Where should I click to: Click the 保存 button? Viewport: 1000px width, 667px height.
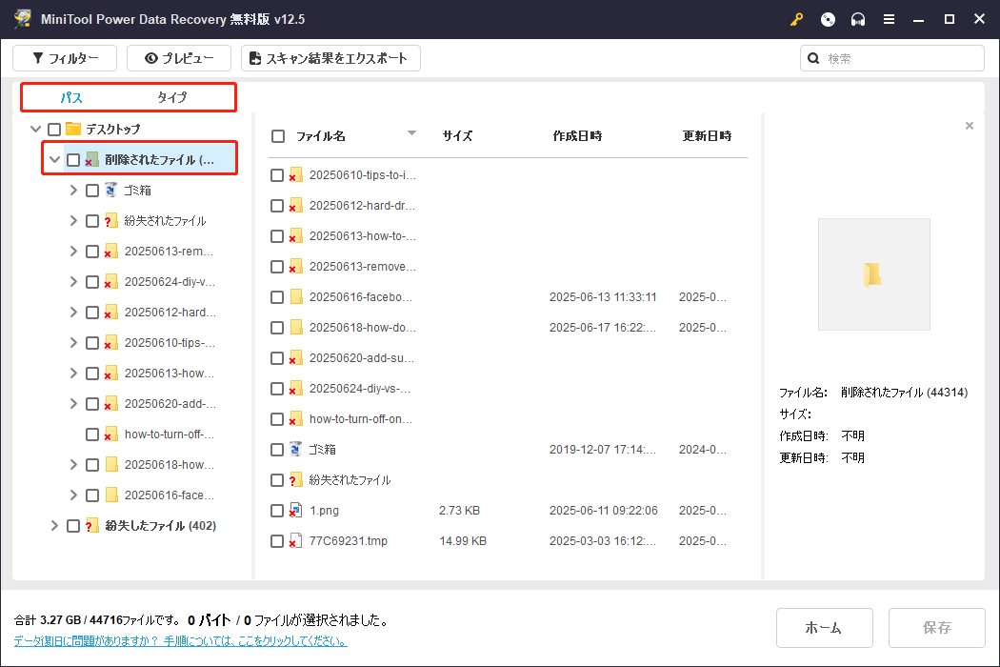click(936, 627)
